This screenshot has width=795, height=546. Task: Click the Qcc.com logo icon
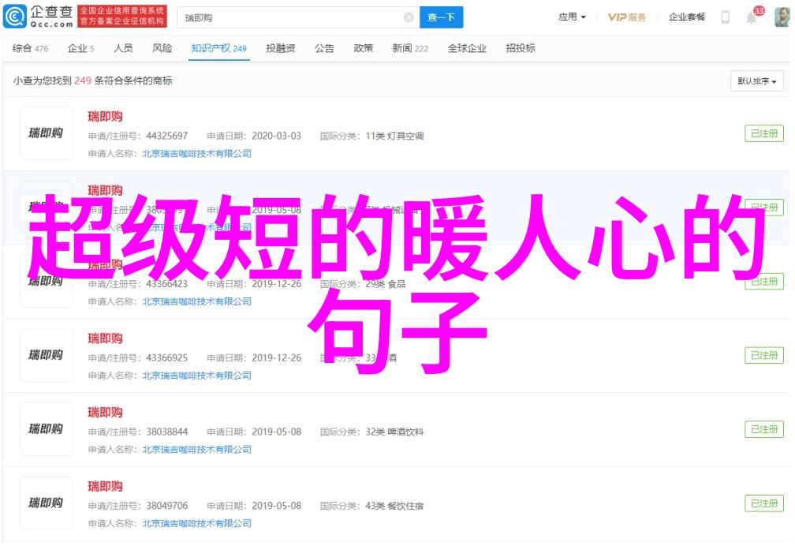(15, 17)
